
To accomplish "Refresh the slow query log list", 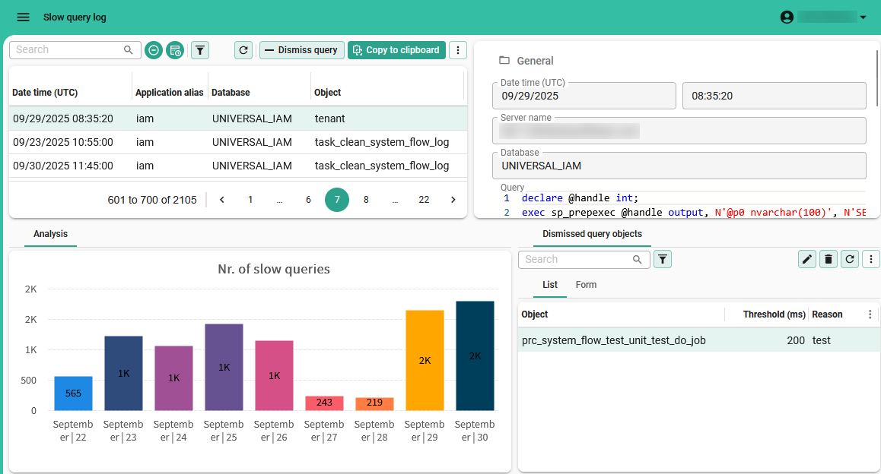I will pos(243,50).
